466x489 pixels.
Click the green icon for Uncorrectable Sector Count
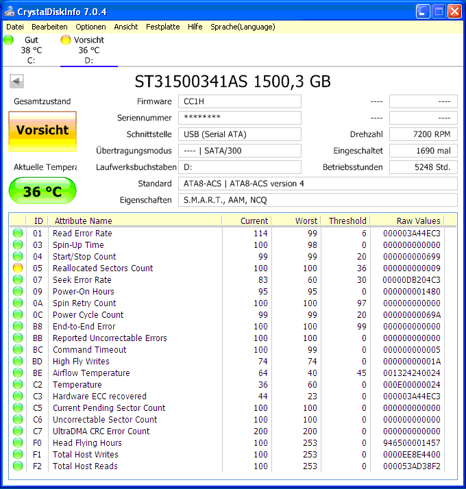tap(18, 419)
